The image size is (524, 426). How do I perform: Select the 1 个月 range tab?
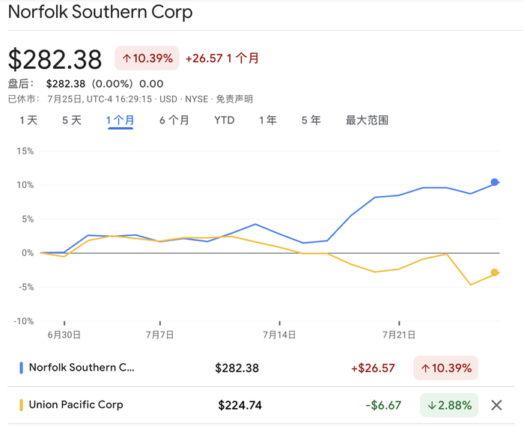[x=121, y=121]
